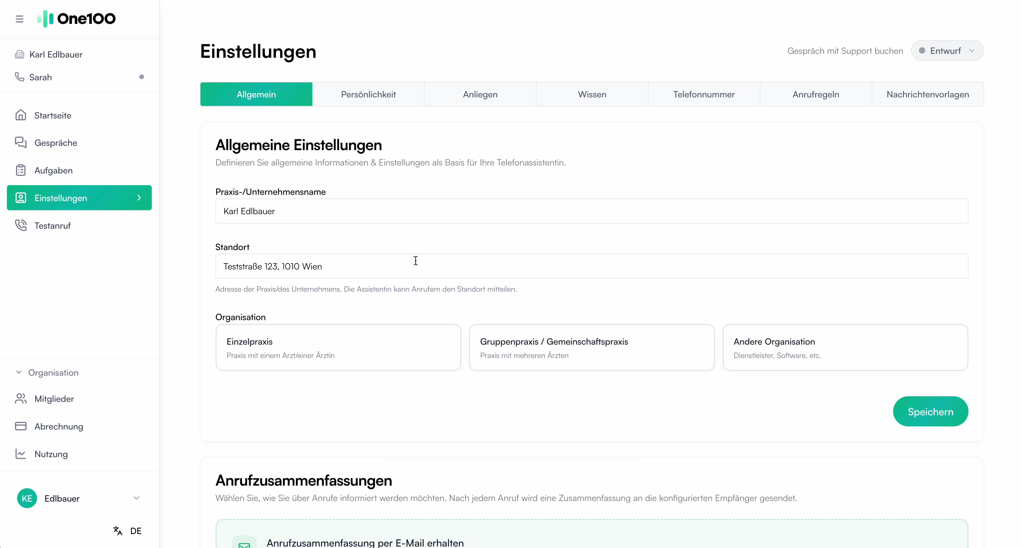This screenshot has width=1022, height=548.
Task: Click the Nutzung chart icon
Action: [20, 454]
